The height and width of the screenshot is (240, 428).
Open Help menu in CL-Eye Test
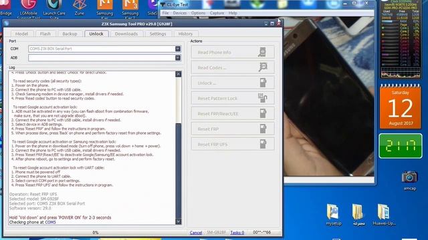pyautogui.click(x=233, y=13)
